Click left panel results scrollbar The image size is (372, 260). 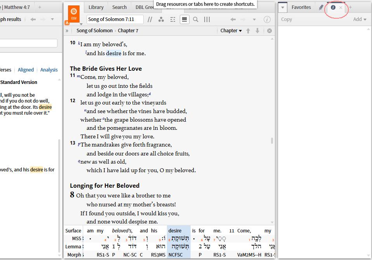(x=59, y=196)
